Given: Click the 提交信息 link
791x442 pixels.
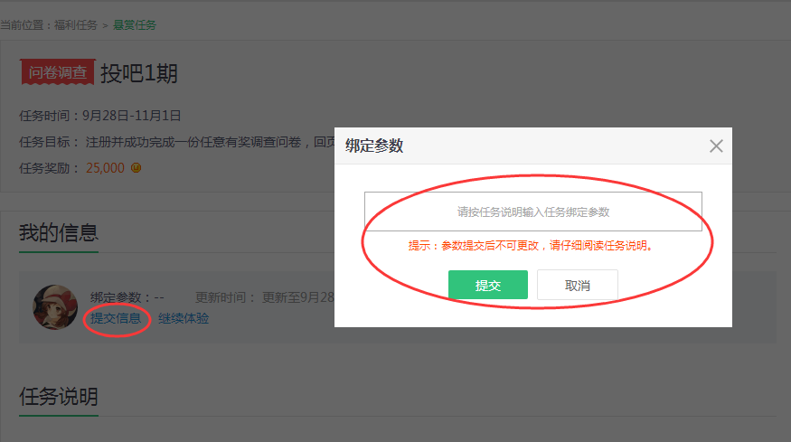Looking at the screenshot, I should pos(116,318).
